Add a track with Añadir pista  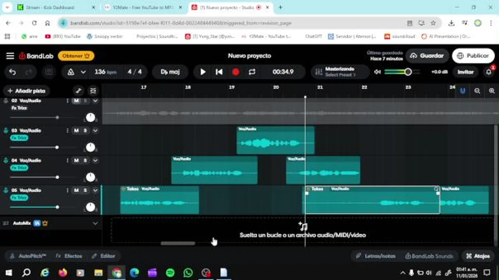pyautogui.click(x=27, y=91)
